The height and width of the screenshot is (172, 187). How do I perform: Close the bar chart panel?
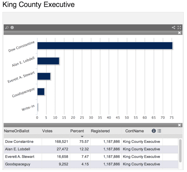pos(180,33)
